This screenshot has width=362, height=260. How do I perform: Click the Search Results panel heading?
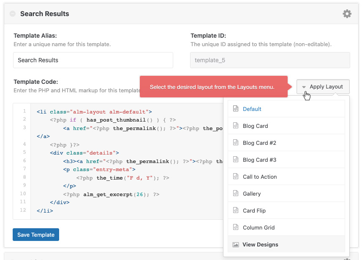tap(44, 14)
